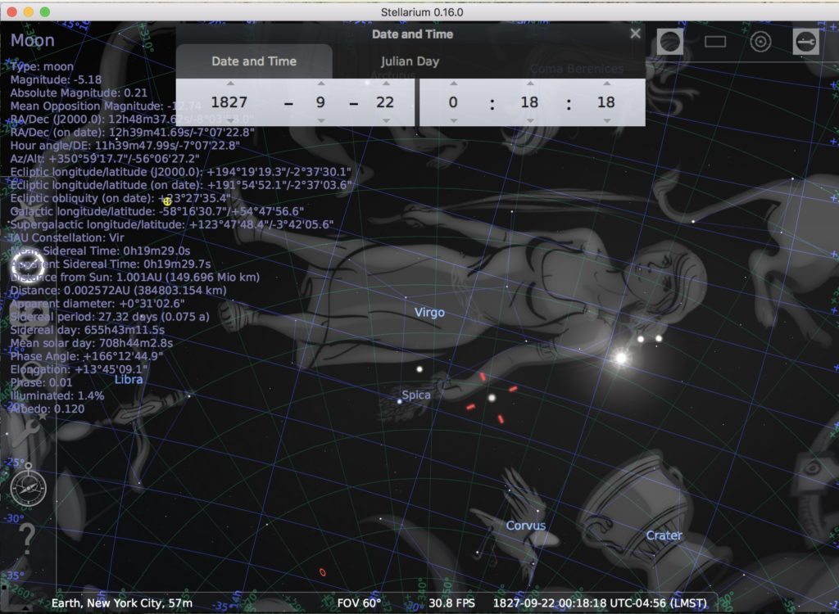
Task: Click the 'Albedo: 0.120' line
Action: tap(48, 409)
